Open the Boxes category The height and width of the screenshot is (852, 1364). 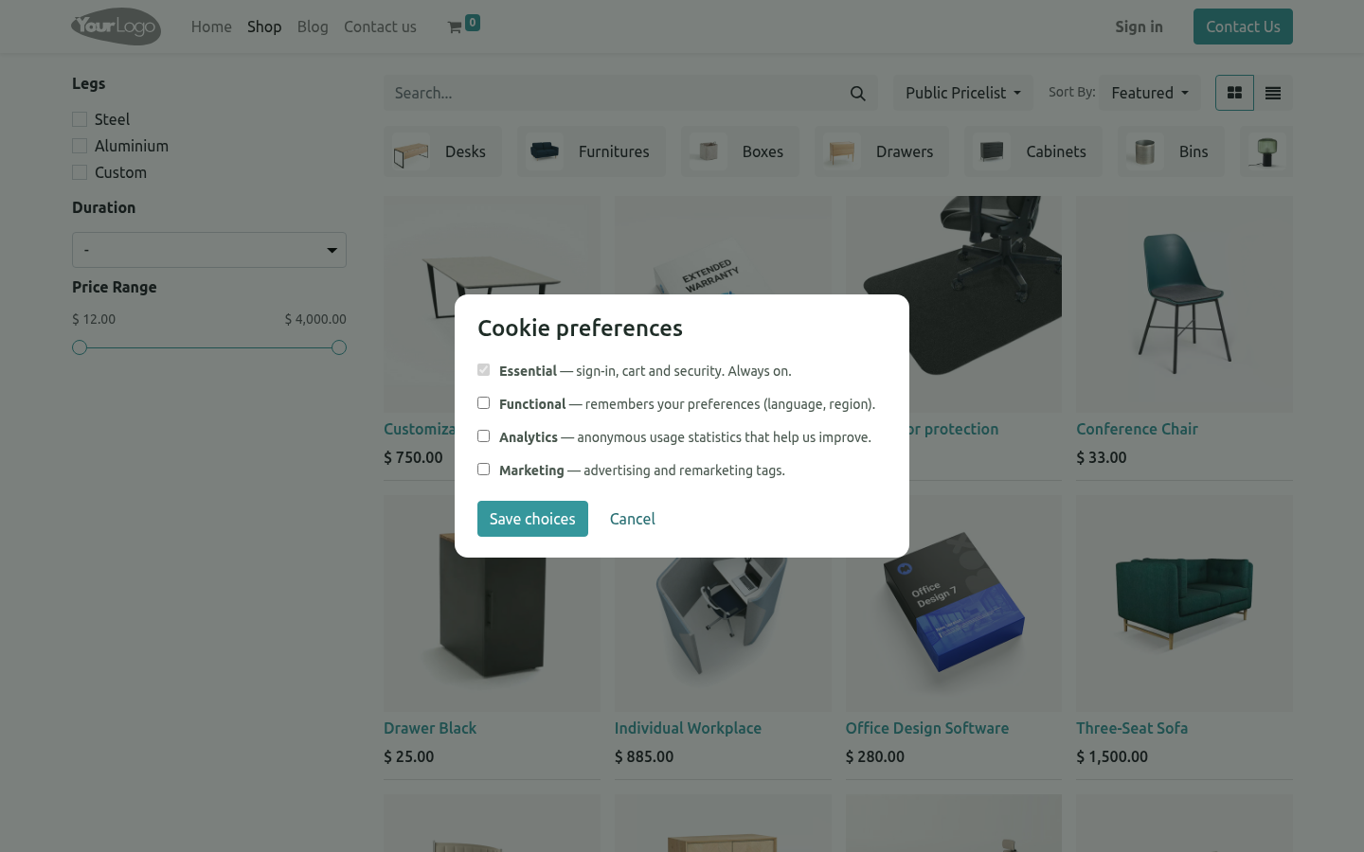pos(740,151)
